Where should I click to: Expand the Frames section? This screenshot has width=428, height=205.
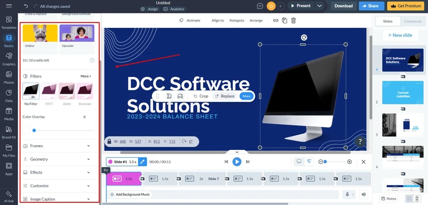point(57,146)
